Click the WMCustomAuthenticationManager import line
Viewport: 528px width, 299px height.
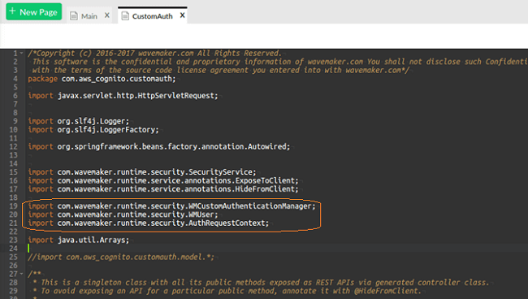(171, 206)
